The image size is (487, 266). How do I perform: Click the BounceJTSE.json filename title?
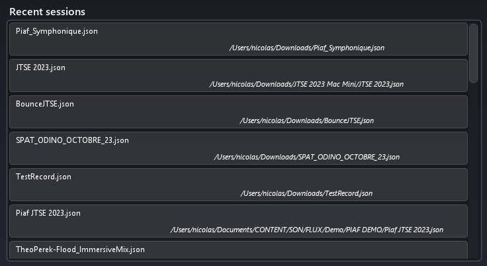(45, 104)
